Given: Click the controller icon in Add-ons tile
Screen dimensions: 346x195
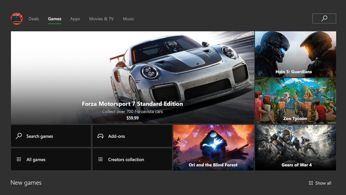Looking at the screenshot, I should pyautogui.click(x=100, y=136).
